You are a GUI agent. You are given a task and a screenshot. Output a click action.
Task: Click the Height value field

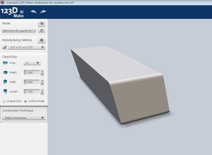32,73
